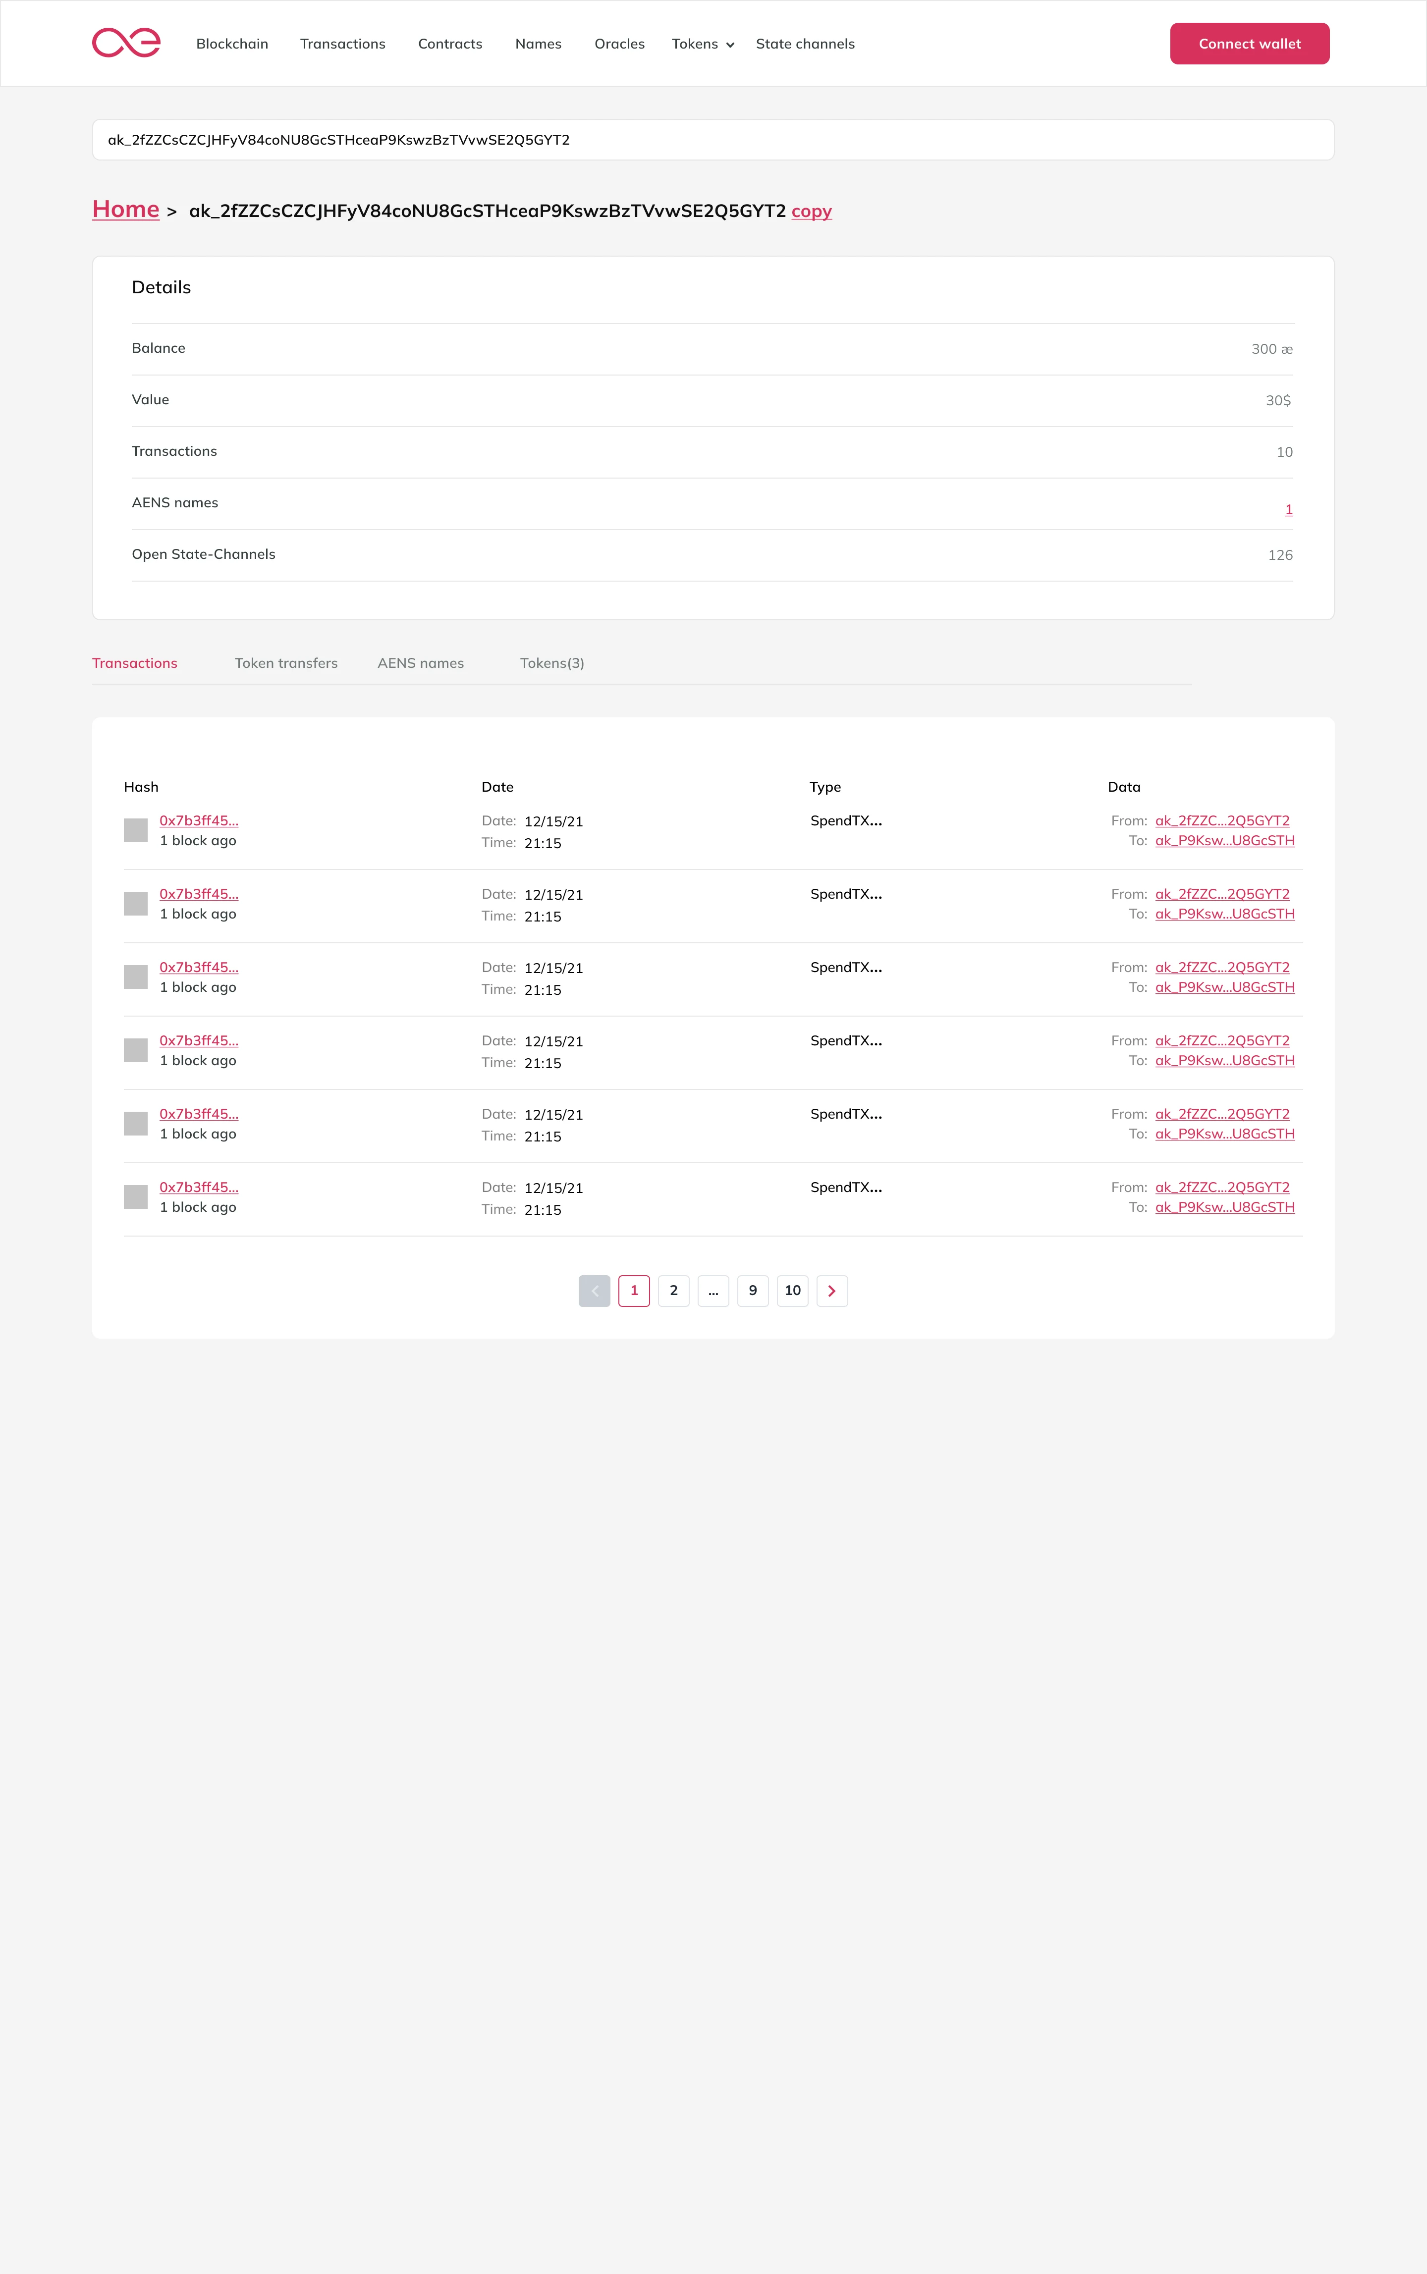Jump to page 10 in pagination

[x=793, y=1291]
